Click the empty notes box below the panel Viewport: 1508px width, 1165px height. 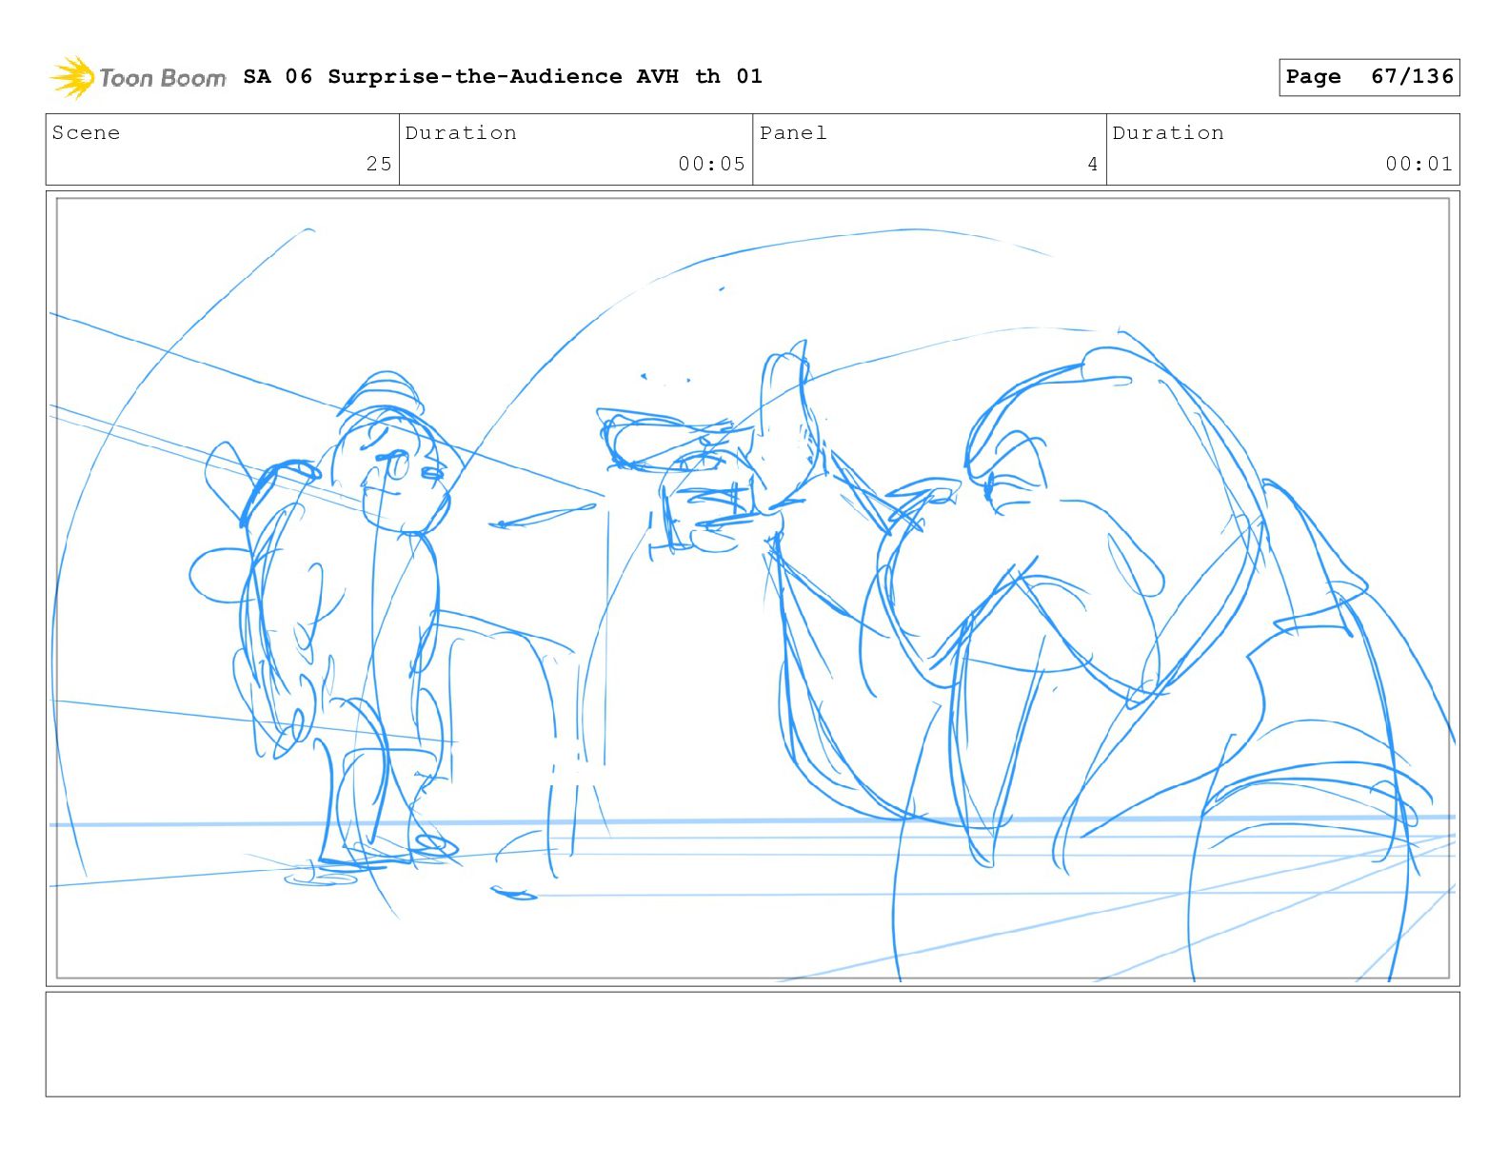(x=752, y=1044)
